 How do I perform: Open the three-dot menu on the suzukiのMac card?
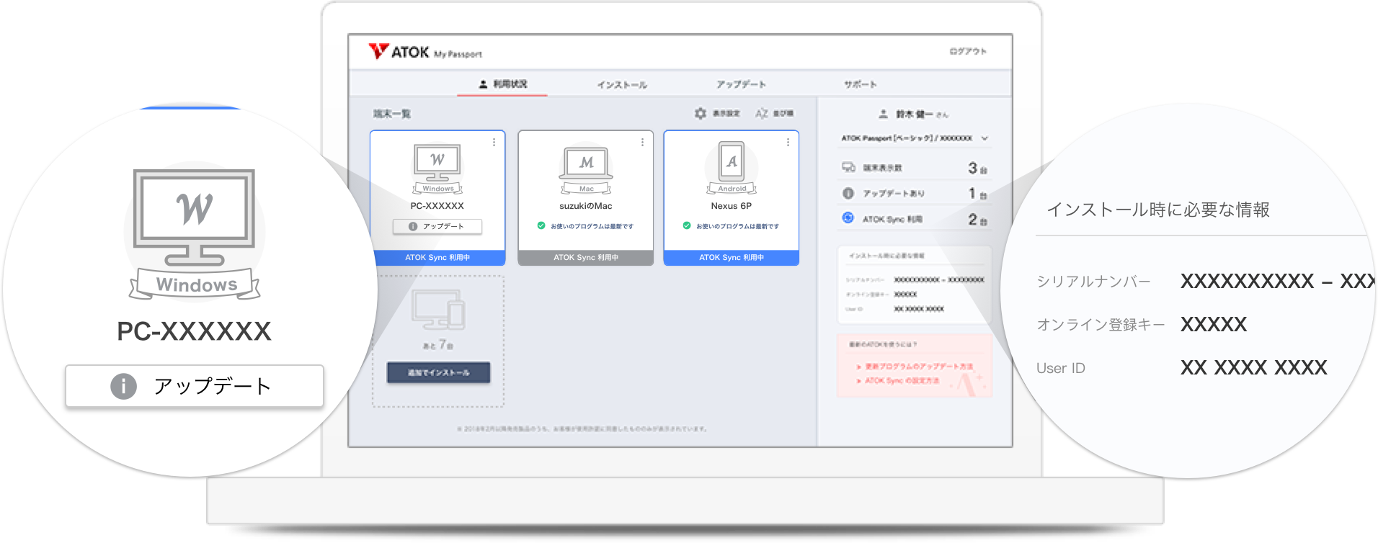642,143
